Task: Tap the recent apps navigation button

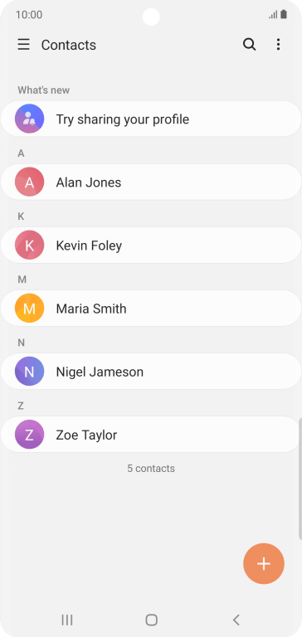Action: click(67, 620)
